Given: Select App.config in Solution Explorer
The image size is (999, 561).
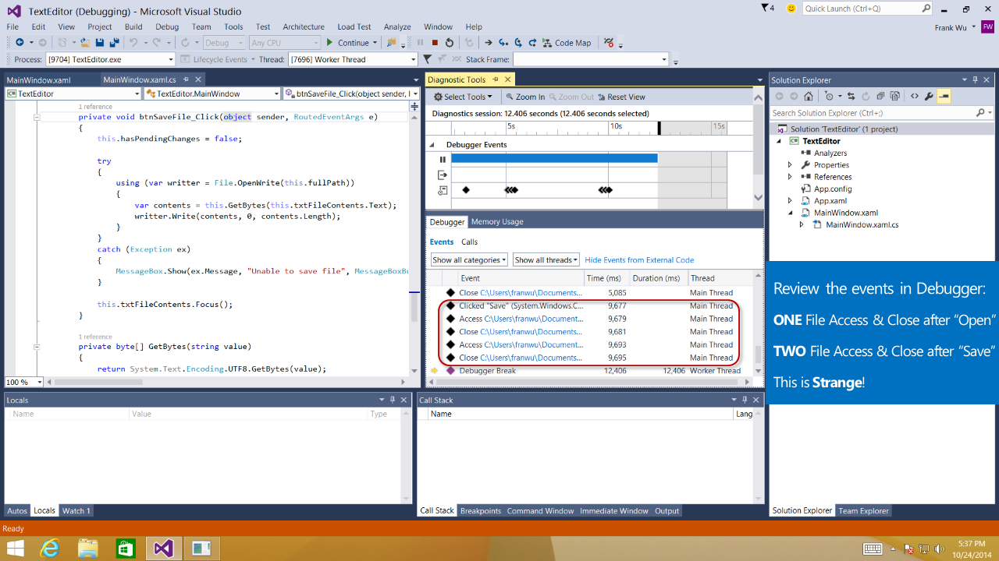Looking at the screenshot, I should pyautogui.click(x=833, y=189).
